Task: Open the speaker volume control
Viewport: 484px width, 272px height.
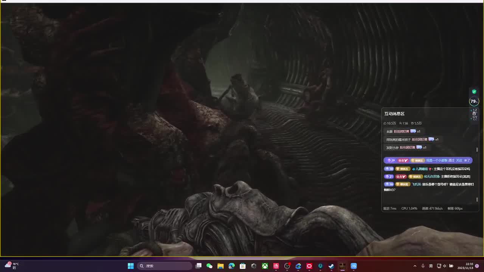Action: (x=445, y=266)
